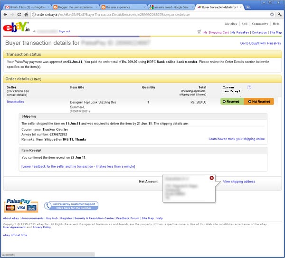Bookmark this page with the star icon
Viewport: 285px width, 258px height.
[272, 15]
